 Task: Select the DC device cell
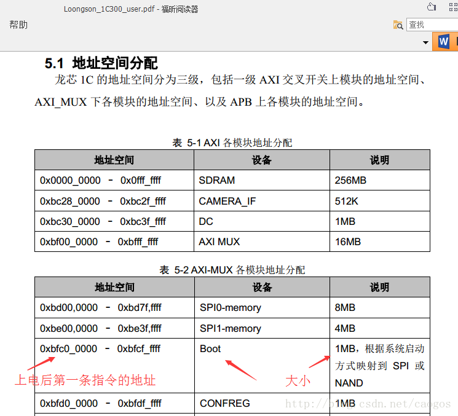(262, 221)
